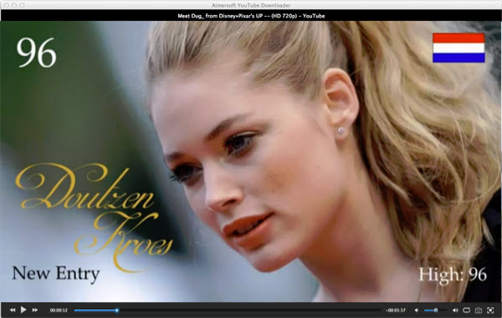Close the downloader window
Image resolution: width=502 pixels, height=318 pixels.
[x=7, y=5]
